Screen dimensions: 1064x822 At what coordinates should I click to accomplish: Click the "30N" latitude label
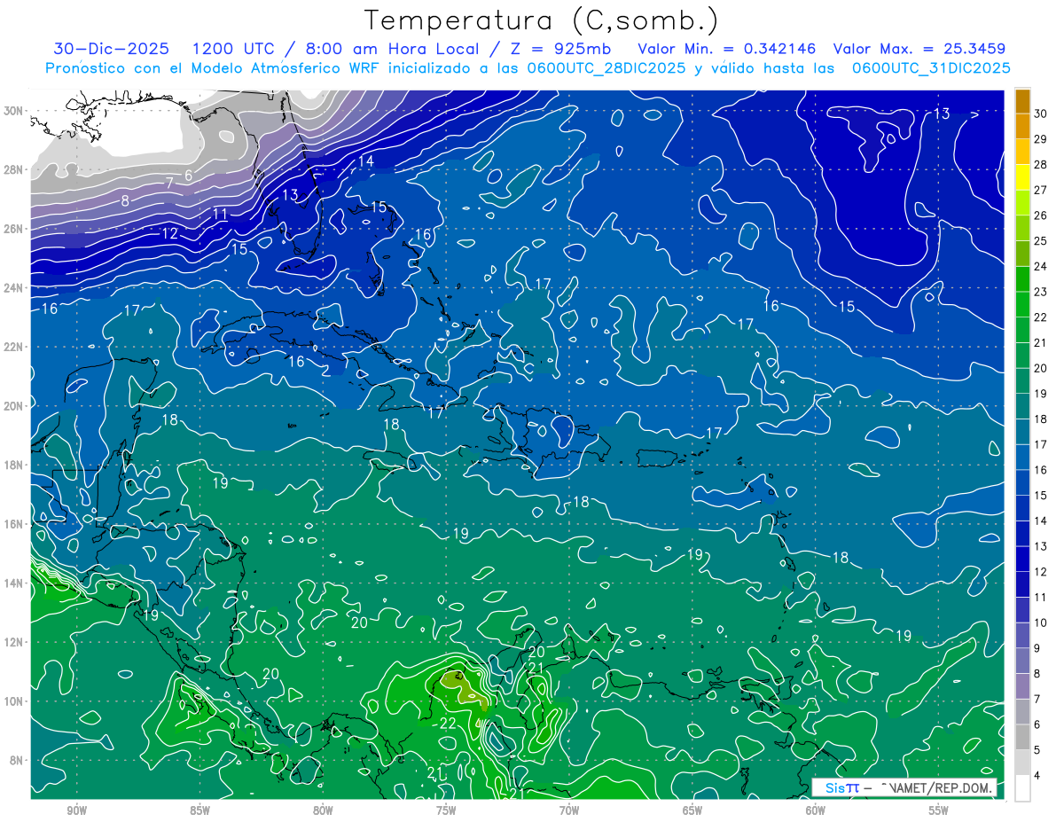[14, 111]
